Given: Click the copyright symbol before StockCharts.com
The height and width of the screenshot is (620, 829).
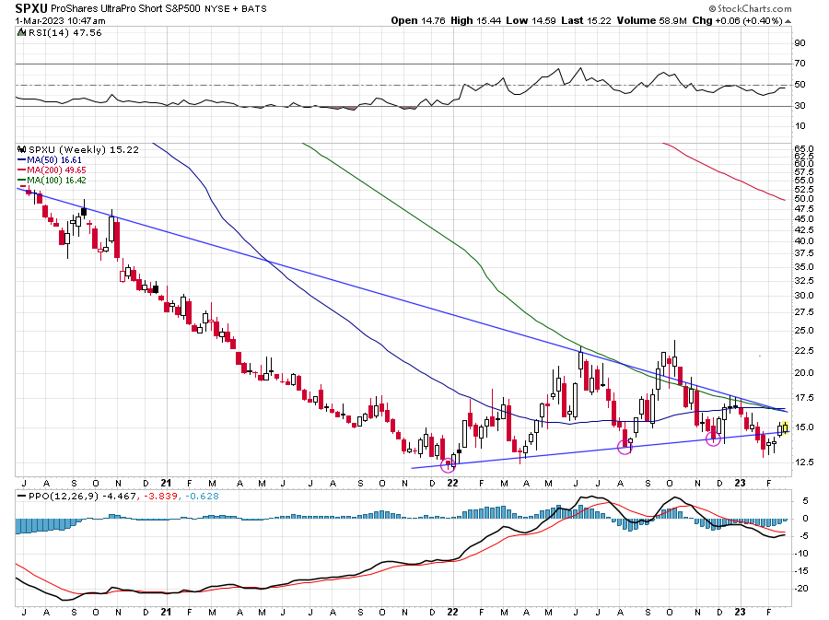Looking at the screenshot, I should 712,8.
